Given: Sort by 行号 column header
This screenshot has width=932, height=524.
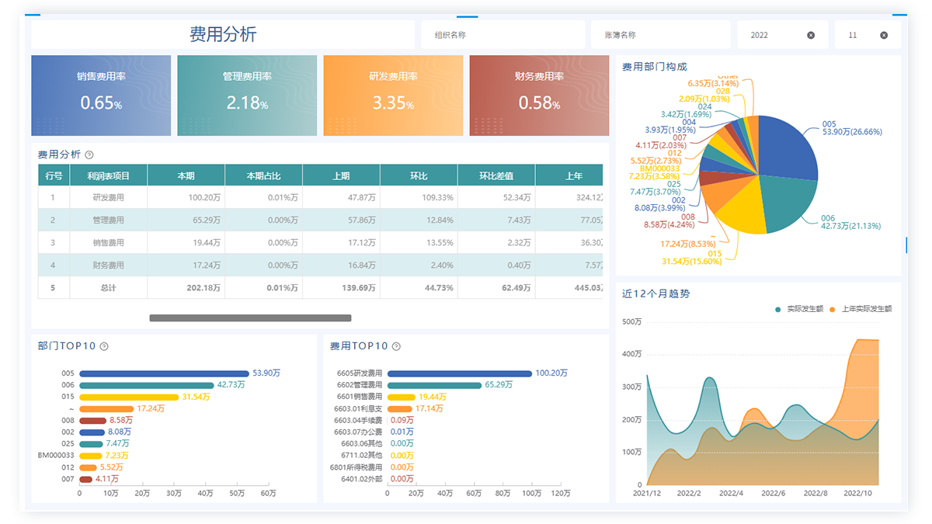Looking at the screenshot, I should [x=54, y=176].
